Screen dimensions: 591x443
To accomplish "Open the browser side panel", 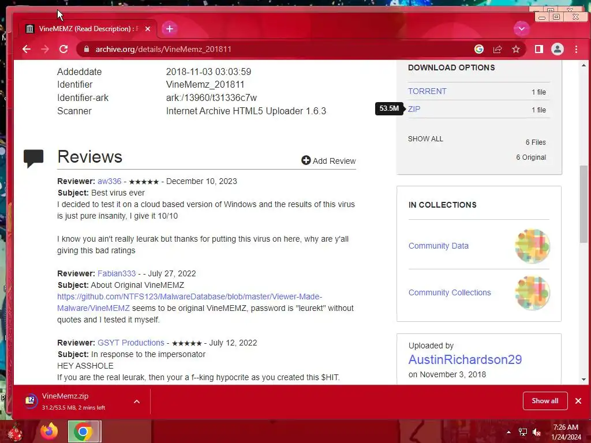I will (538, 49).
